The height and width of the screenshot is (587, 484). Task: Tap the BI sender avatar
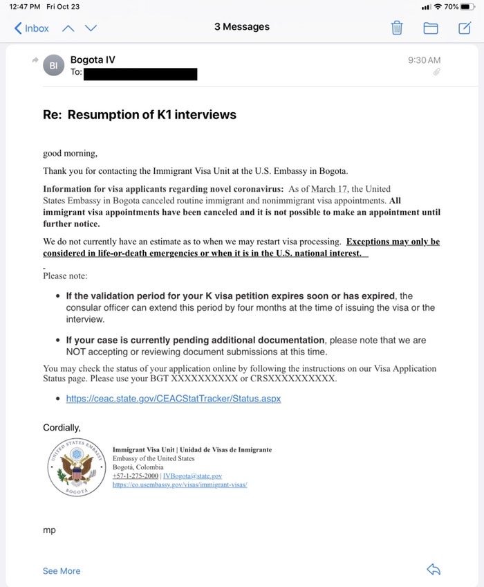pyautogui.click(x=53, y=66)
